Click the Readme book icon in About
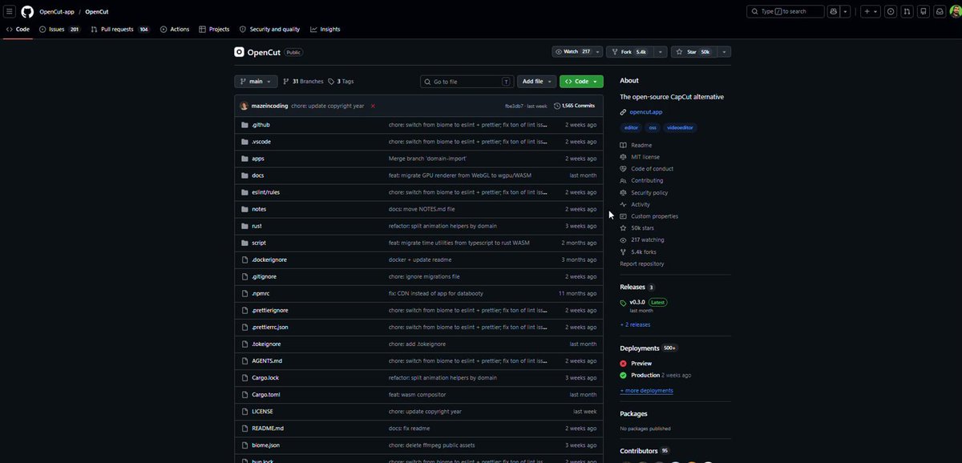Image resolution: width=962 pixels, height=463 pixels. [x=624, y=145]
